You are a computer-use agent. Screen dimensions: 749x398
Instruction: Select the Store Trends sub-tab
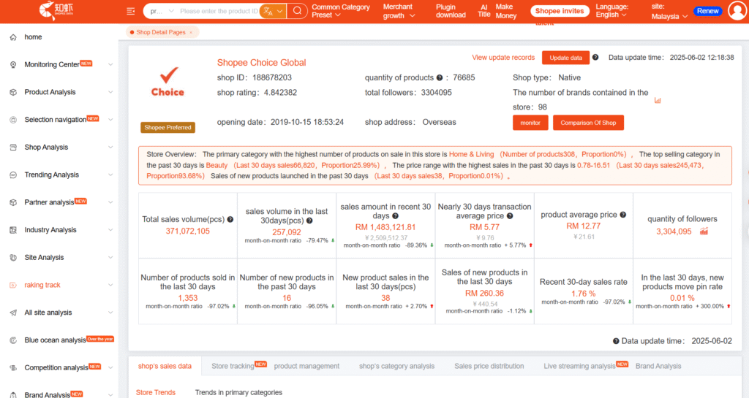pos(155,392)
